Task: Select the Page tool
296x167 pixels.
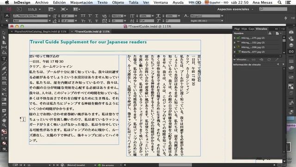Action: (x=4, y=42)
